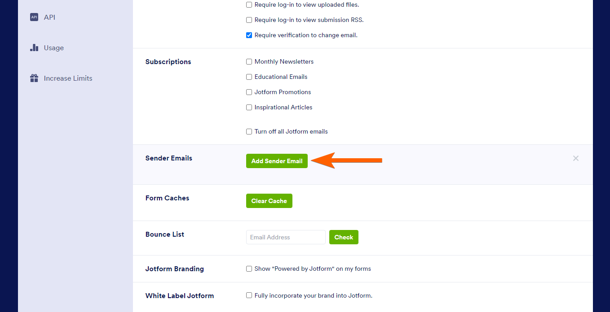Viewport: 610px width, 312px height.
Task: Tick the Educational Emails checkbox
Action: [249, 77]
